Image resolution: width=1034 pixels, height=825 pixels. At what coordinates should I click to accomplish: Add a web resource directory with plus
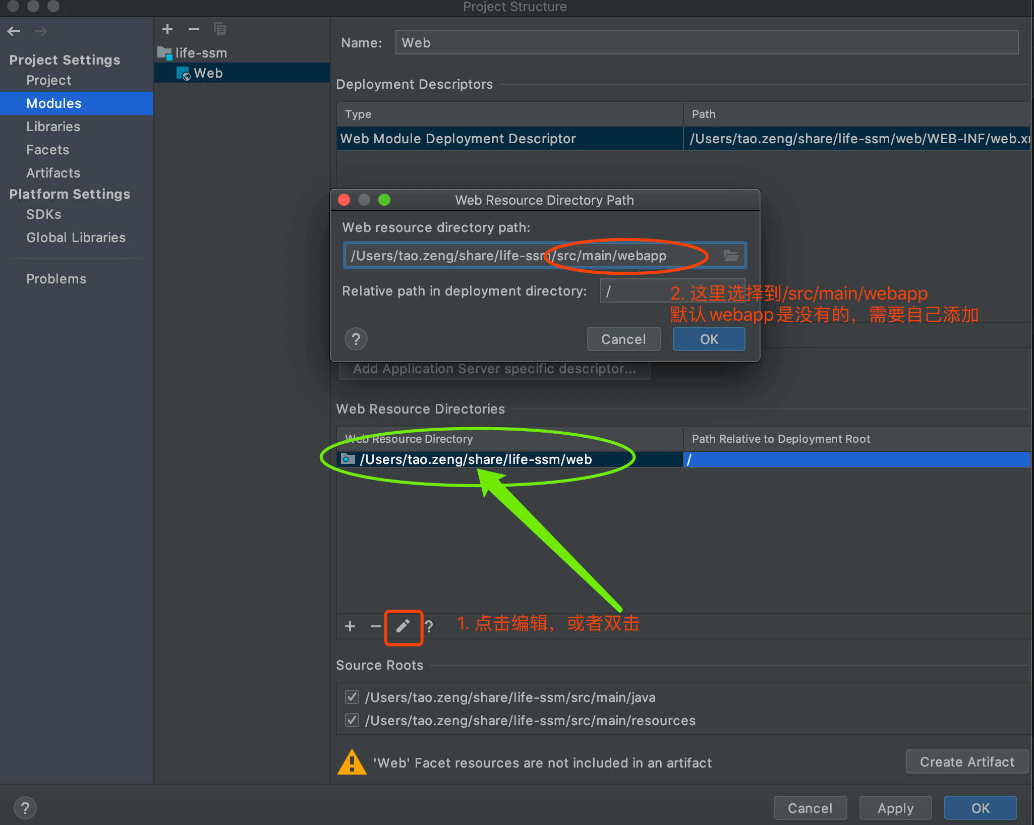[x=350, y=626]
